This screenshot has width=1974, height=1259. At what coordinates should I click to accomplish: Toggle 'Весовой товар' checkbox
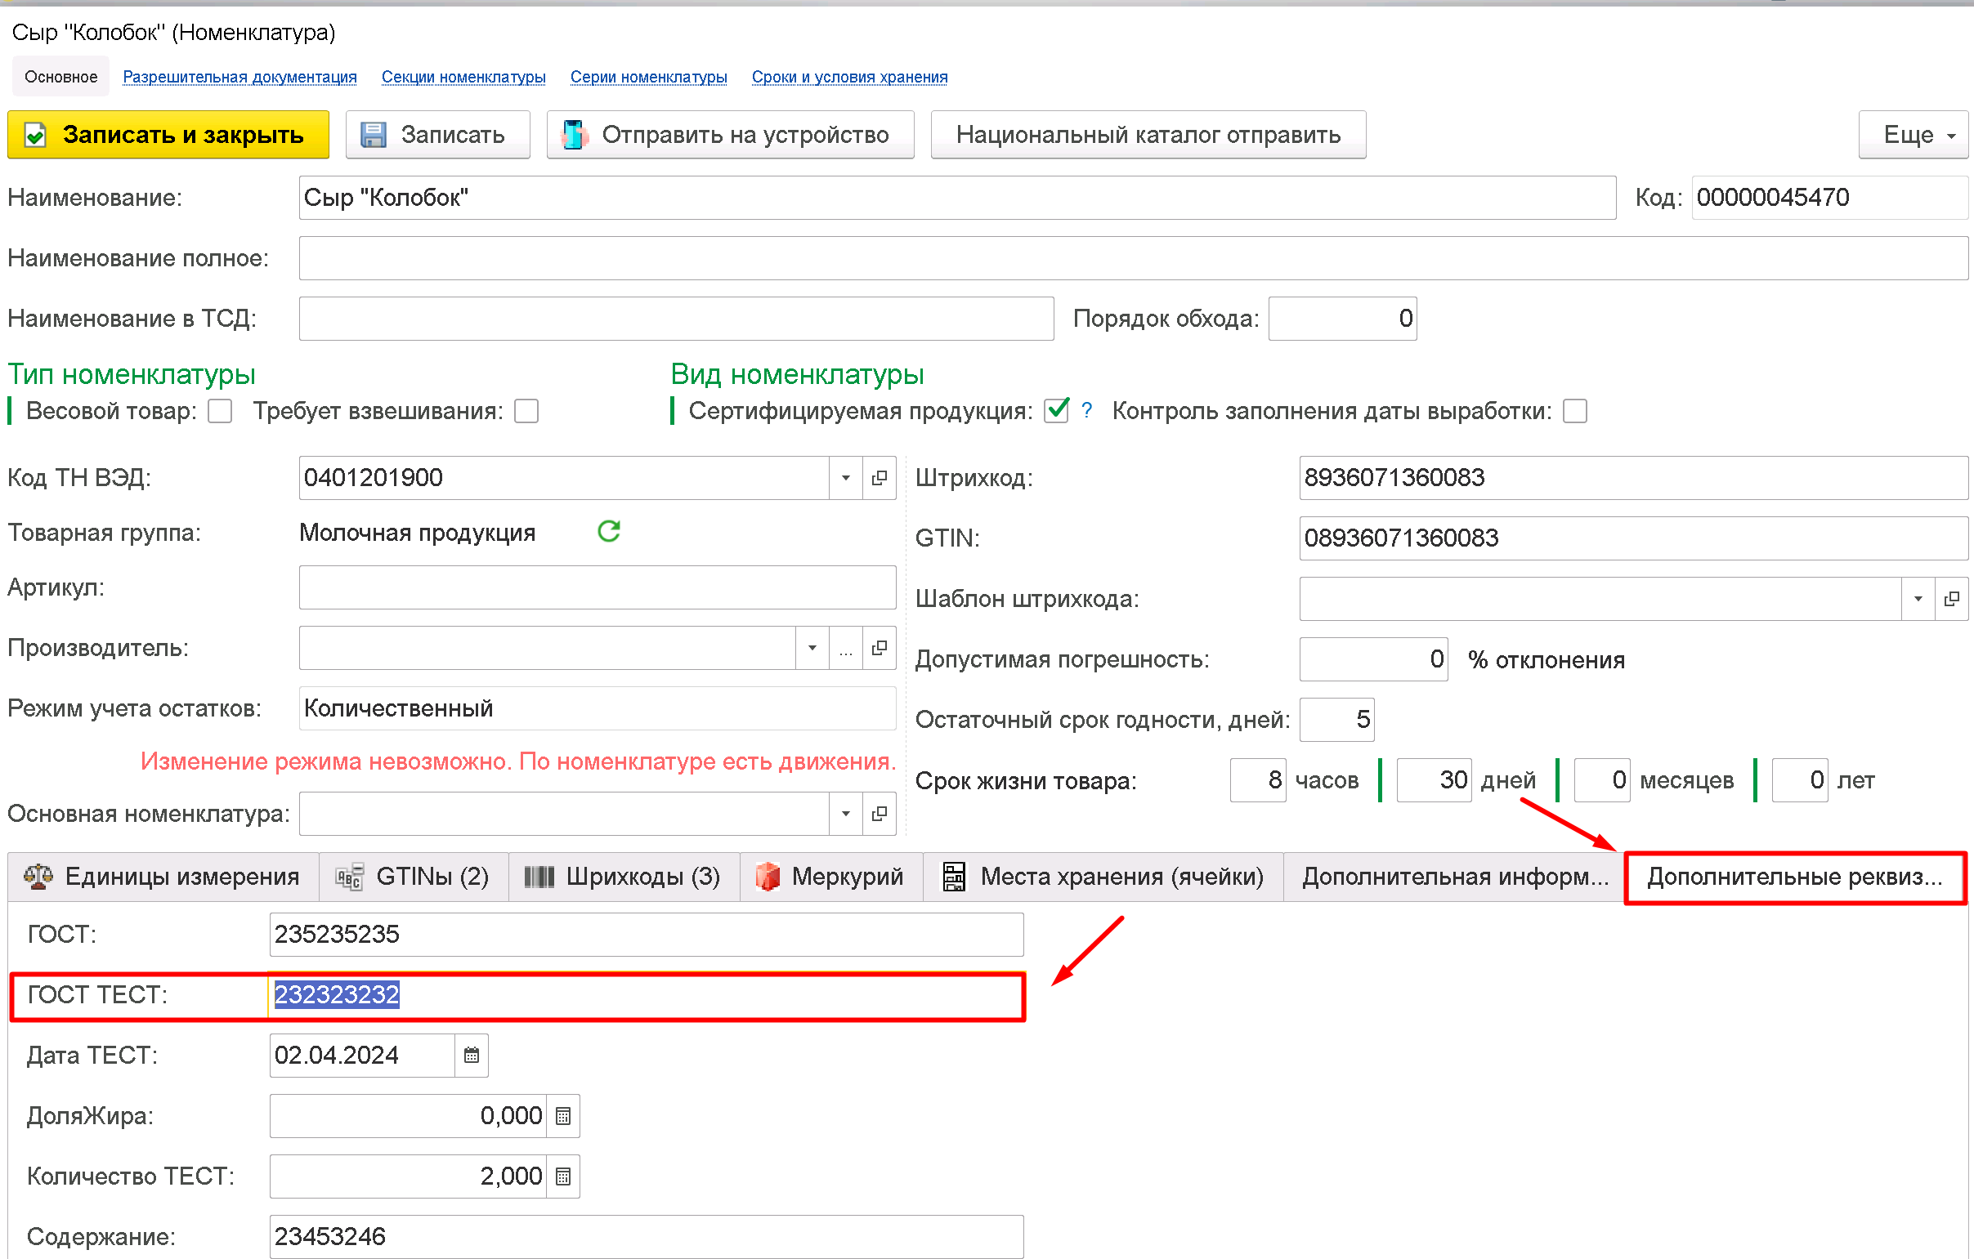click(x=220, y=411)
